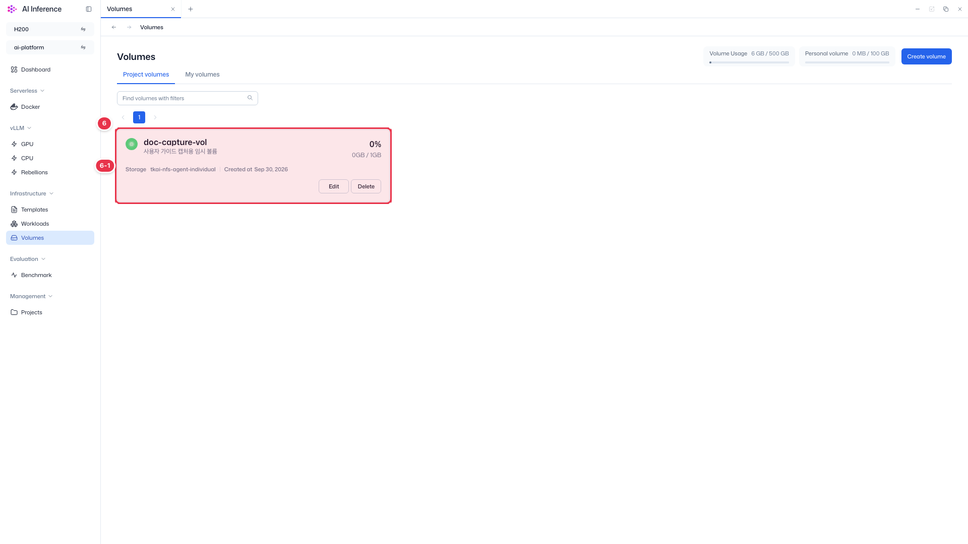The width and height of the screenshot is (968, 544).
Task: Collapse the Serverless section
Action: click(x=27, y=91)
